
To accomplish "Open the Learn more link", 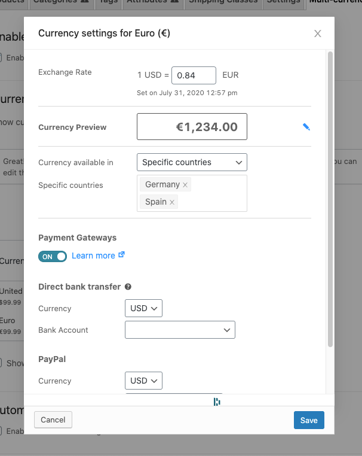I will (x=93, y=256).
